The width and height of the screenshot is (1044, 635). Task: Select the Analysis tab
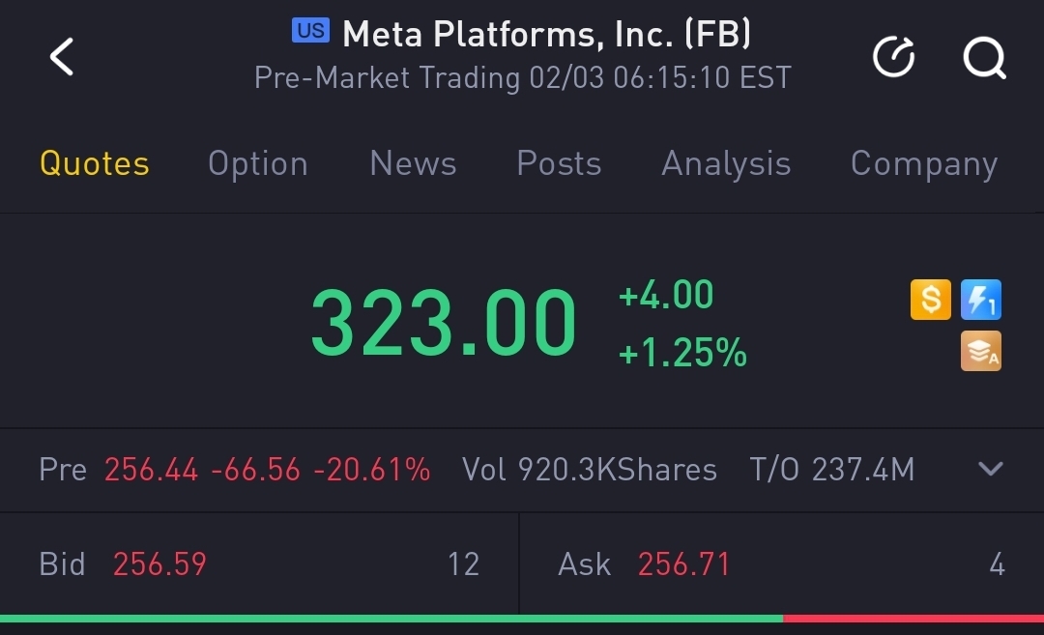point(726,163)
